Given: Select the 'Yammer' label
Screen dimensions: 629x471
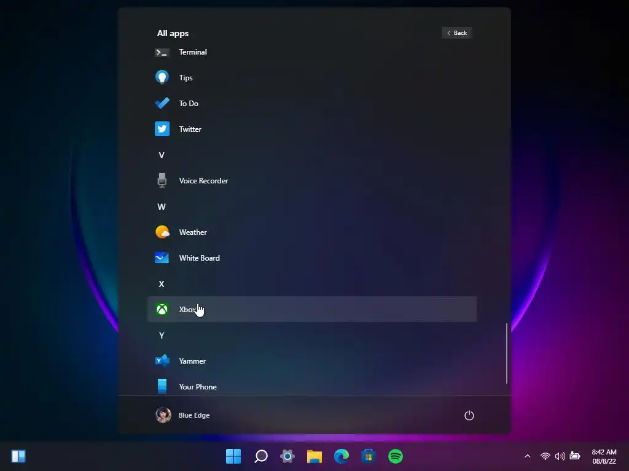Looking at the screenshot, I should point(192,361).
